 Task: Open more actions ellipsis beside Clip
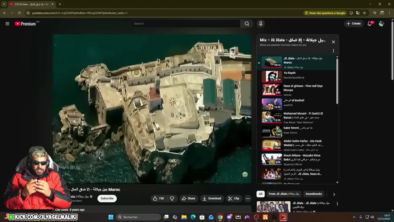tap(248, 199)
